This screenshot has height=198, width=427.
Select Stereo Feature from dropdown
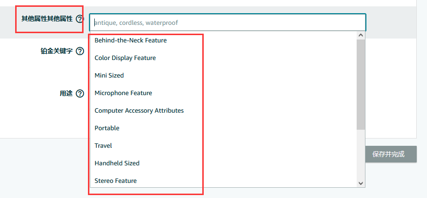[115, 181]
